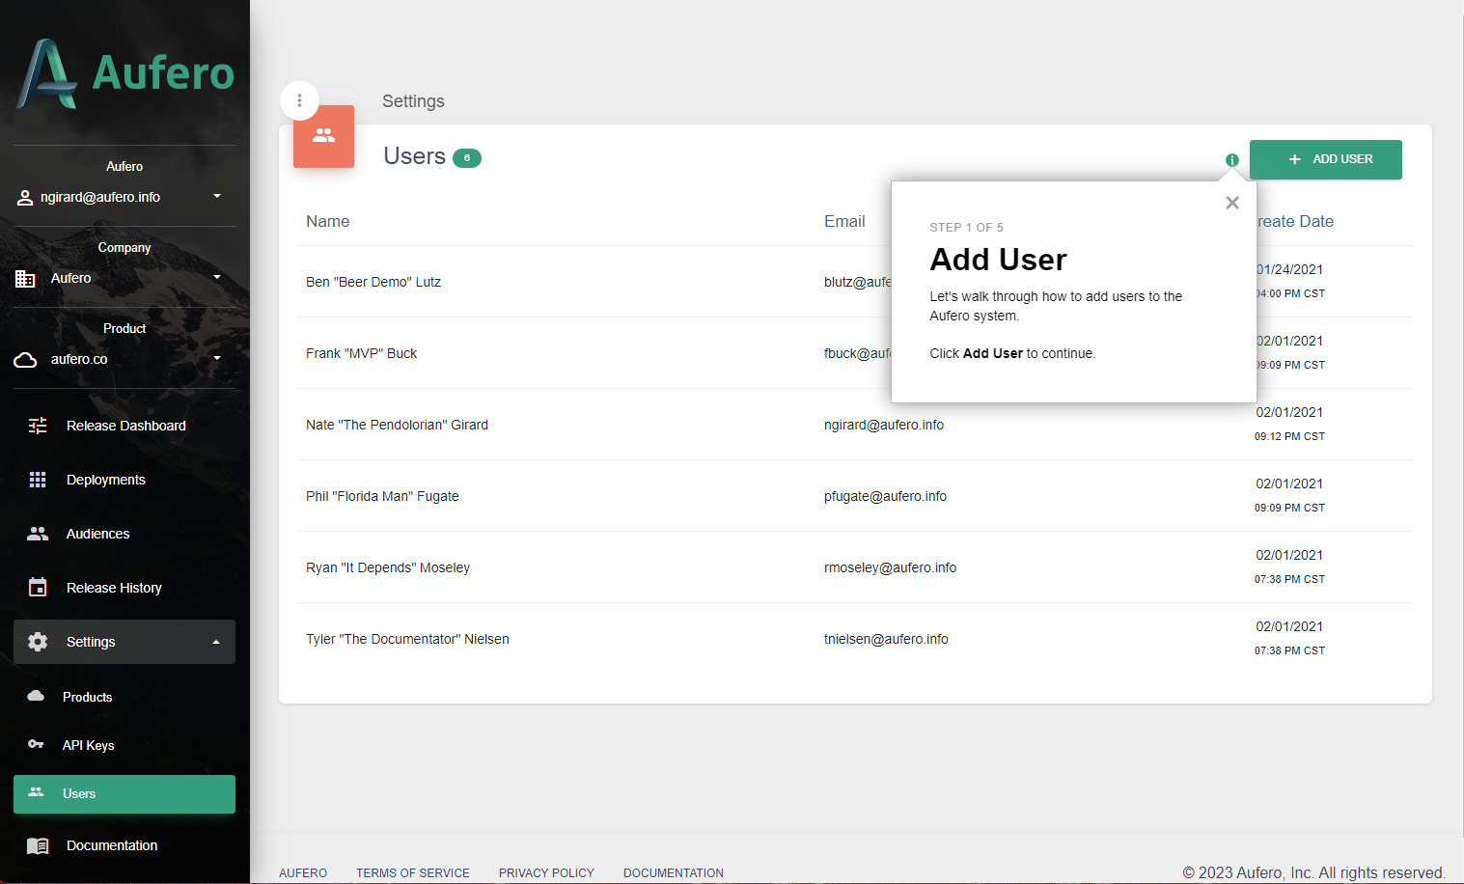Expand the Company dropdown showing Aufero
This screenshot has height=884, width=1464.
[x=124, y=278]
